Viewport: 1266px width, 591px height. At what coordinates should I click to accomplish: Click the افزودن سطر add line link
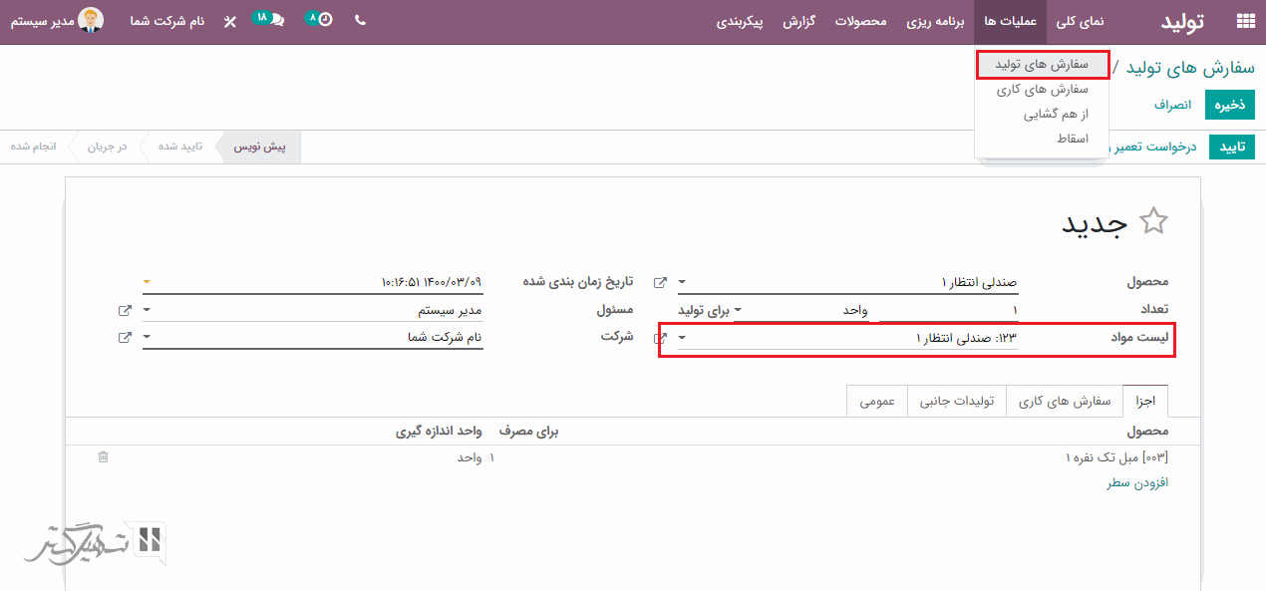tap(1137, 482)
